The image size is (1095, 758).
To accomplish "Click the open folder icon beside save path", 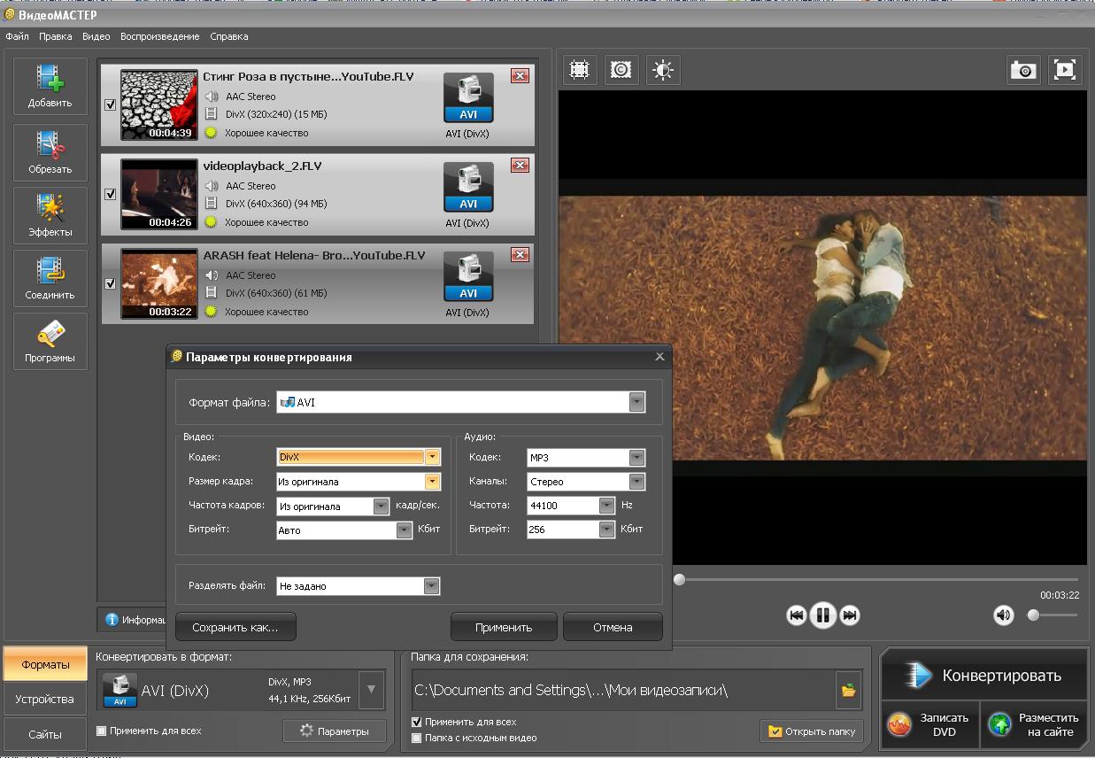I will (848, 690).
